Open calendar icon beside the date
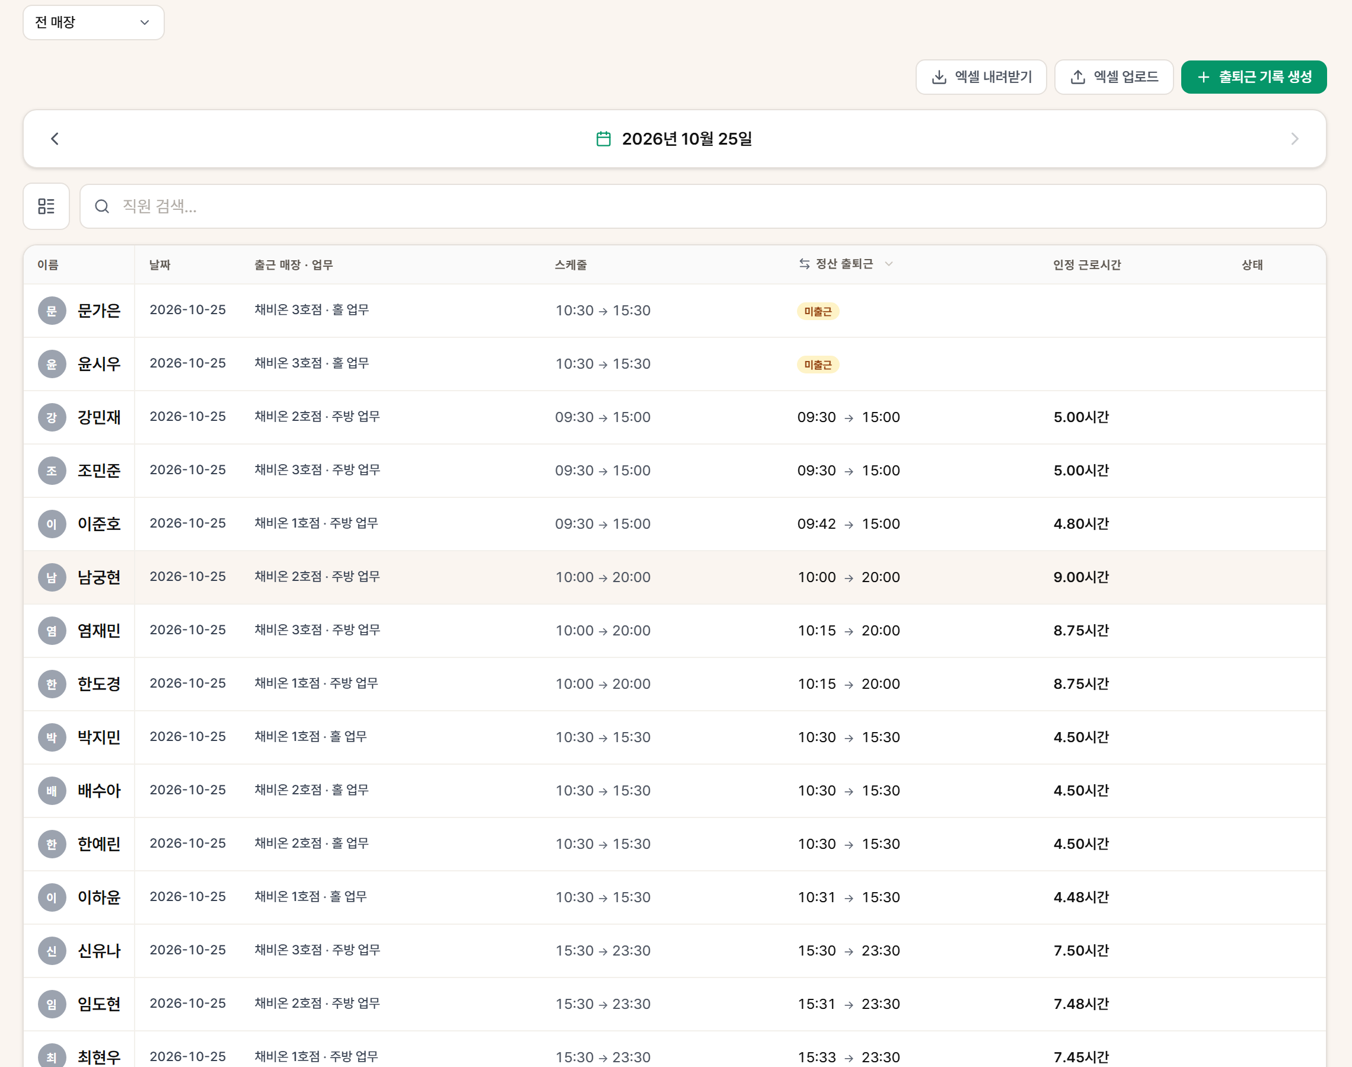 tap(604, 139)
